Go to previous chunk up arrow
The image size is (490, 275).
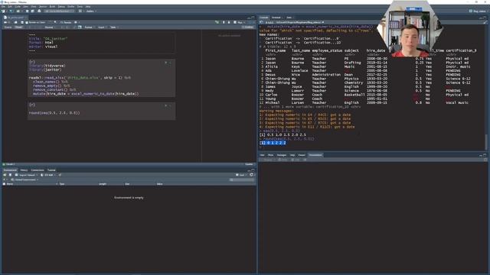pos(224,22)
